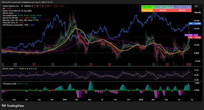This screenshot has width=204, height=110.
Task: Open the red earnings marker in August 2026
Action: 188,64
